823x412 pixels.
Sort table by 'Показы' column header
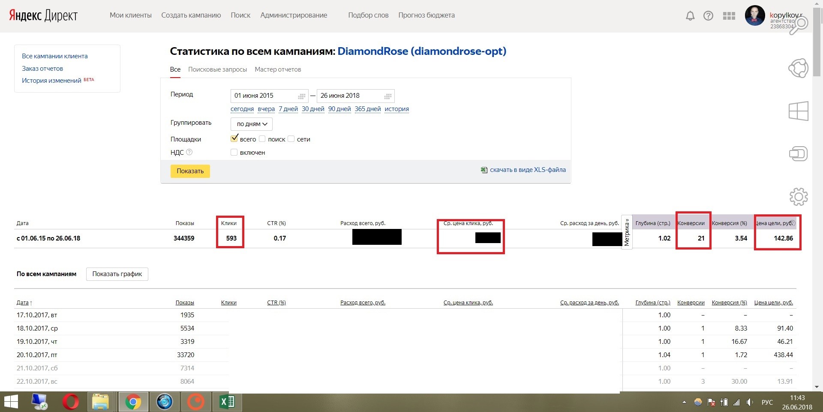(185, 302)
